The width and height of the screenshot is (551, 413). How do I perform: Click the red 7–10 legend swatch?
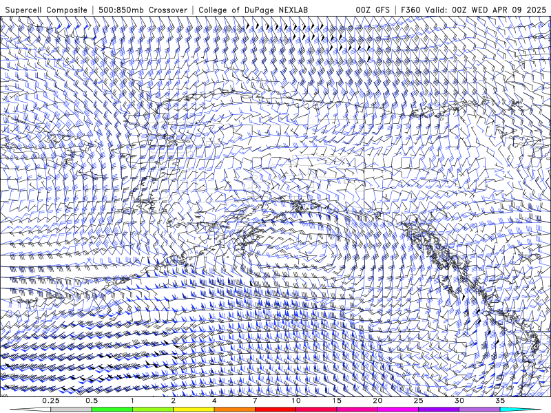pyautogui.click(x=275, y=410)
